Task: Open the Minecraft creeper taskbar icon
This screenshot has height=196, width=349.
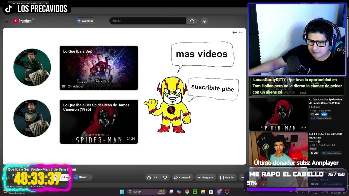Action: coord(195,192)
